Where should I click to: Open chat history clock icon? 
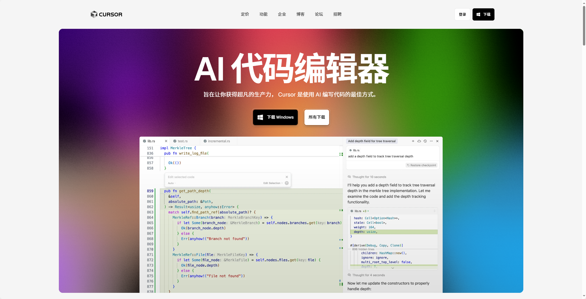pos(425,141)
